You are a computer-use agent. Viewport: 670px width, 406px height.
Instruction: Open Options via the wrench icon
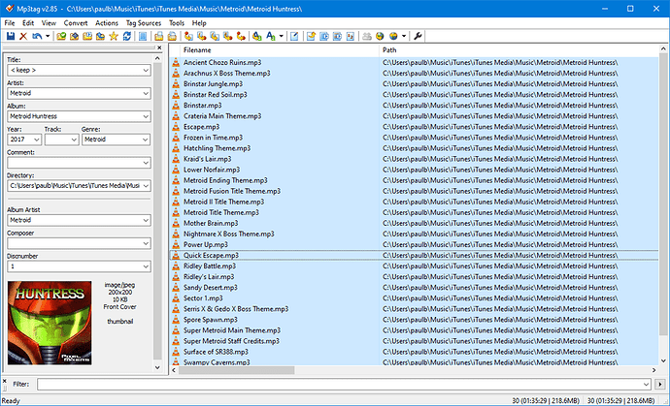tap(418, 36)
